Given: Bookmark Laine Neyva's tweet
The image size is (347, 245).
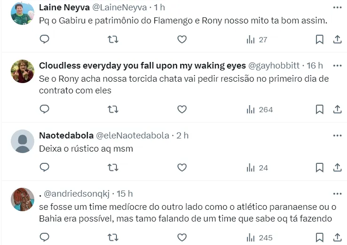Looking at the screenshot, I should pos(319,40).
